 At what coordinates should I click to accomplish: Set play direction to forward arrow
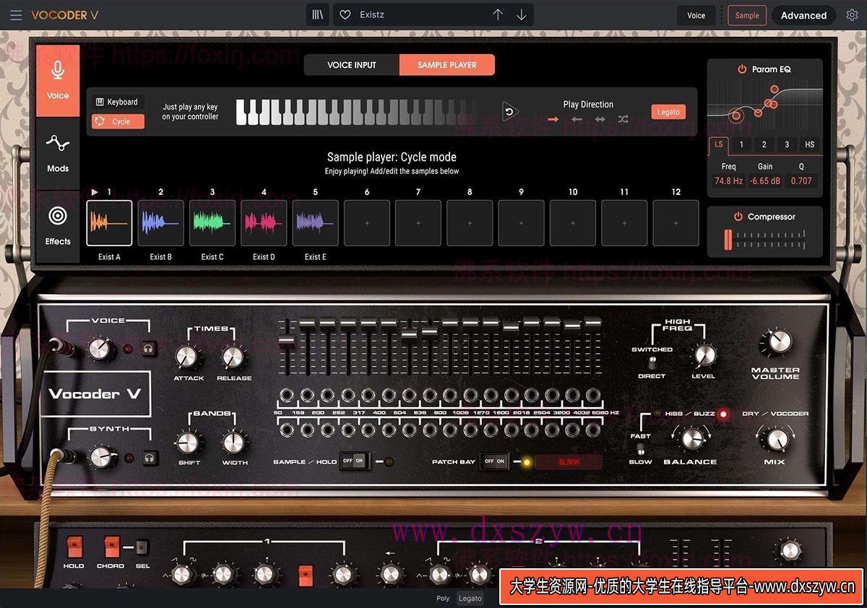tap(553, 119)
